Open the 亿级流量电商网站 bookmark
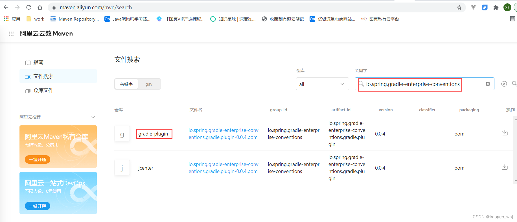The width and height of the screenshot is (517, 222). coord(332,19)
